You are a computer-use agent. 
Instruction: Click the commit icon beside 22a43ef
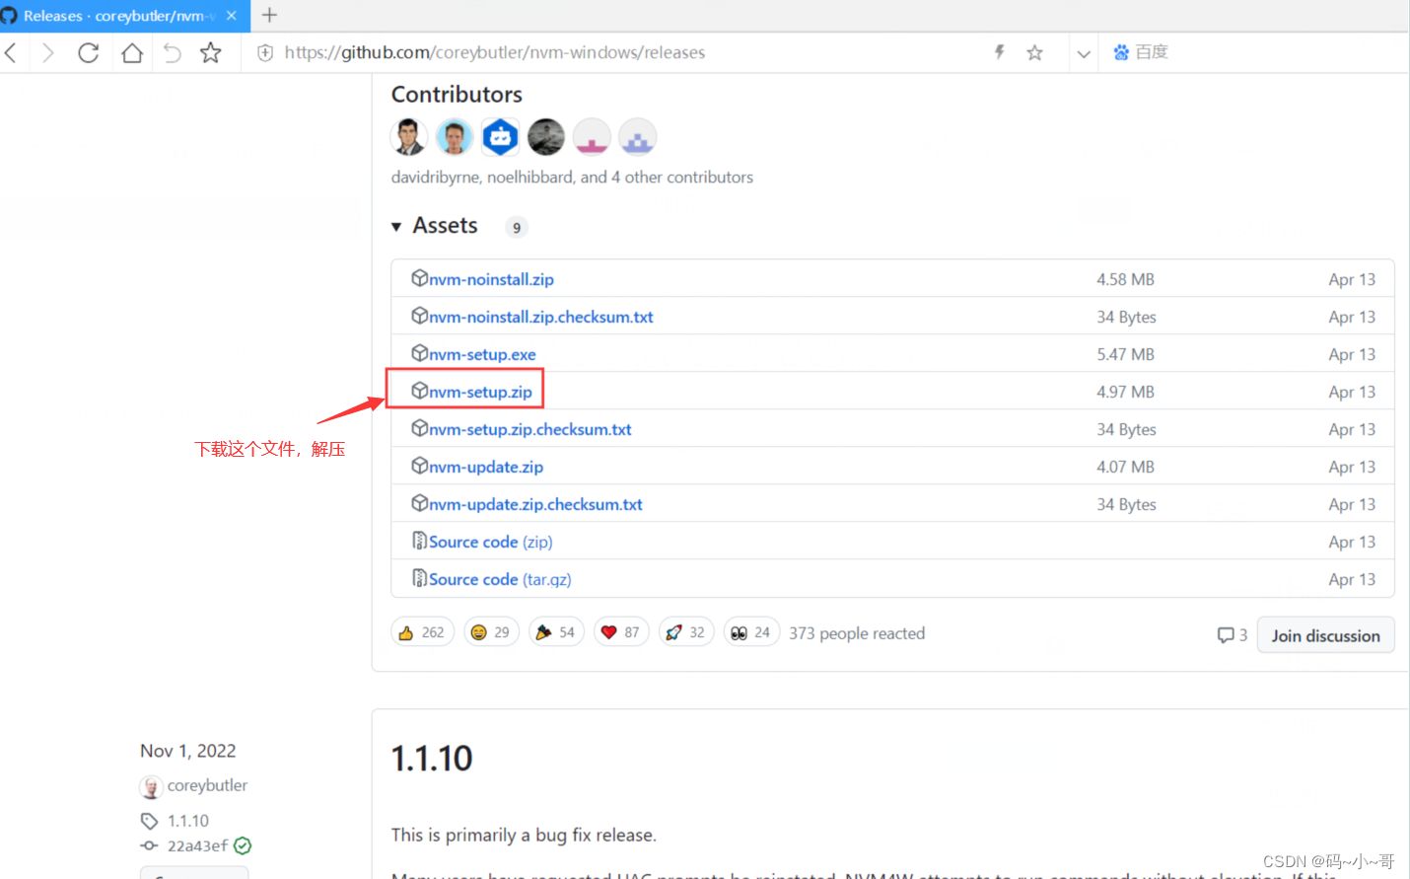point(149,846)
